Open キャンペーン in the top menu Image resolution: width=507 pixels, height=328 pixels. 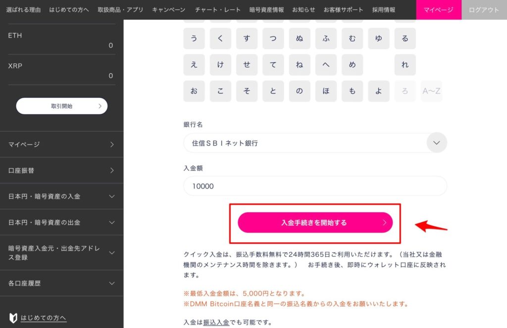[168, 10]
